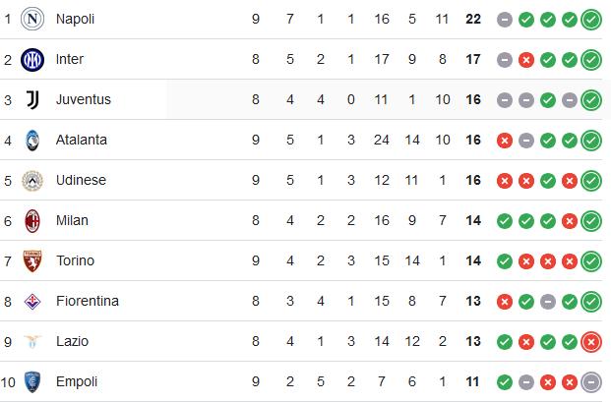Click Empoli's latest grey draw result icon
611x402 pixels.
click(591, 382)
